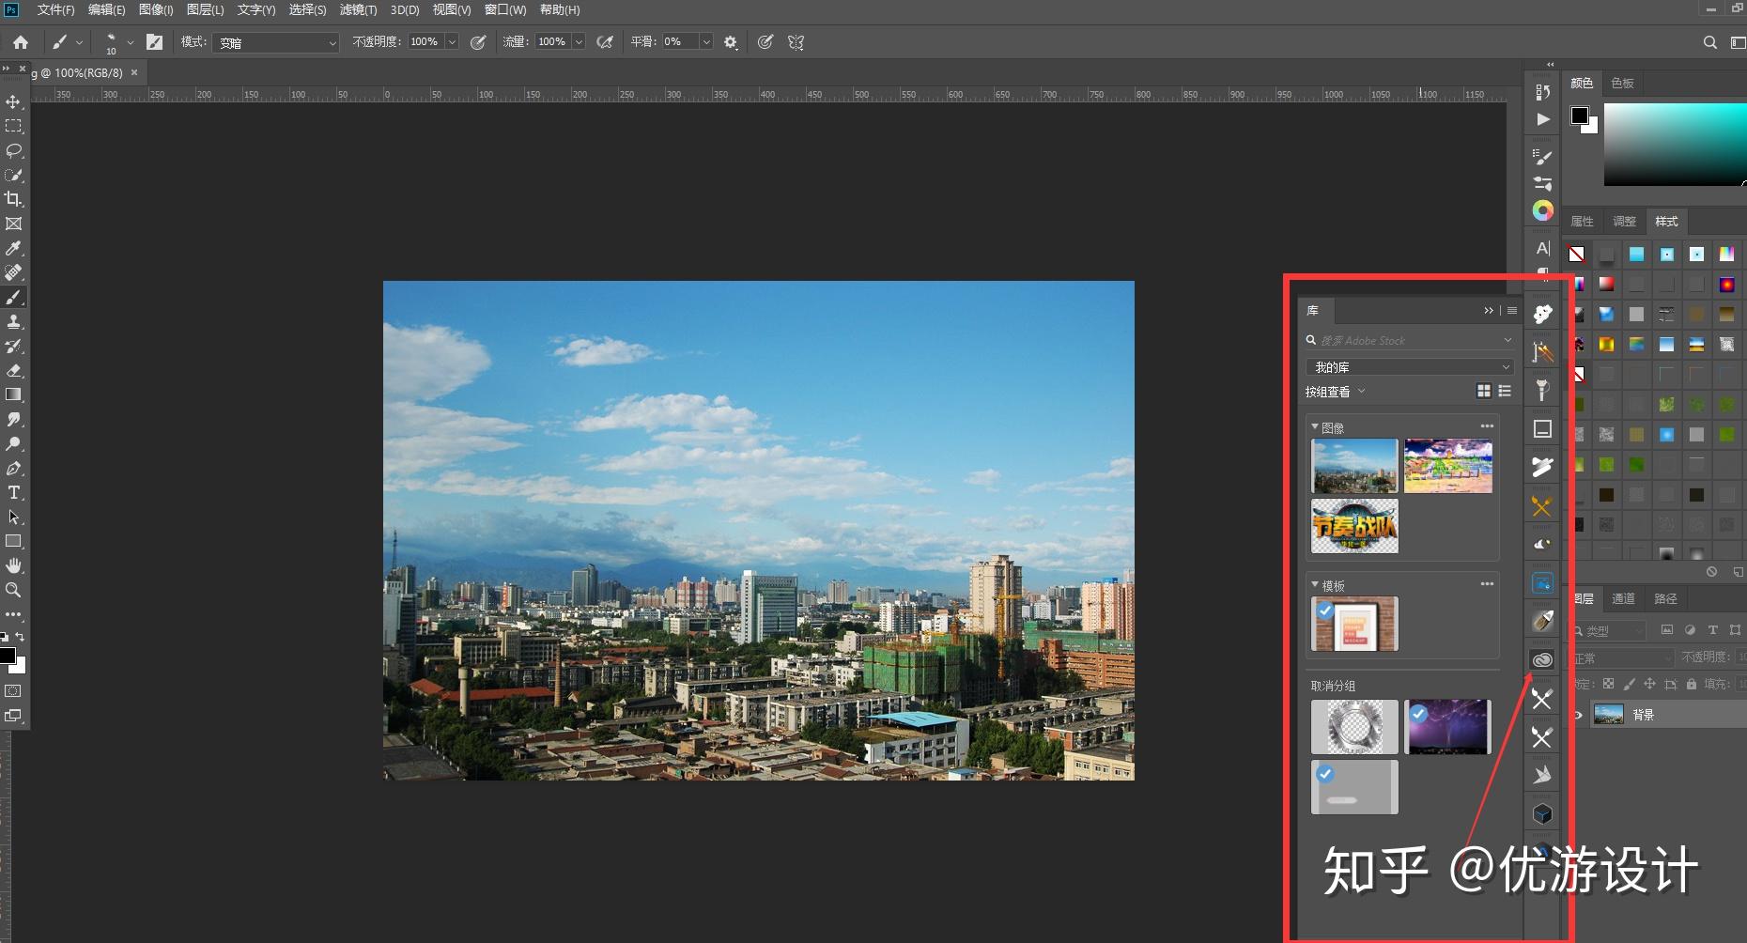Open 图像 group more options (...)
This screenshot has width=1747, height=943.
click(1487, 426)
